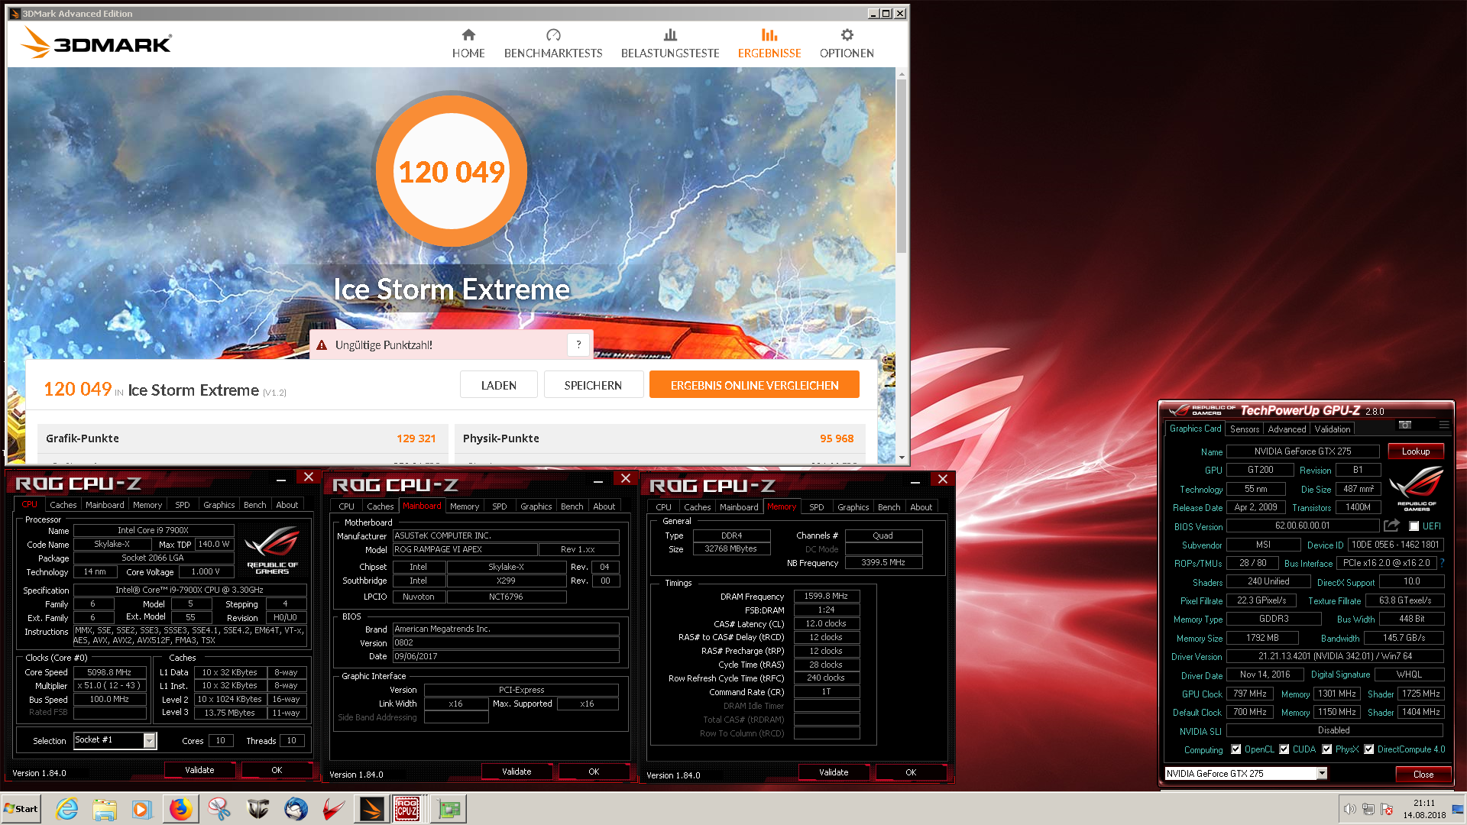Toggle the OpenCL checkbox in GPU-Z
This screenshot has width=1467, height=825.
pos(1235,749)
